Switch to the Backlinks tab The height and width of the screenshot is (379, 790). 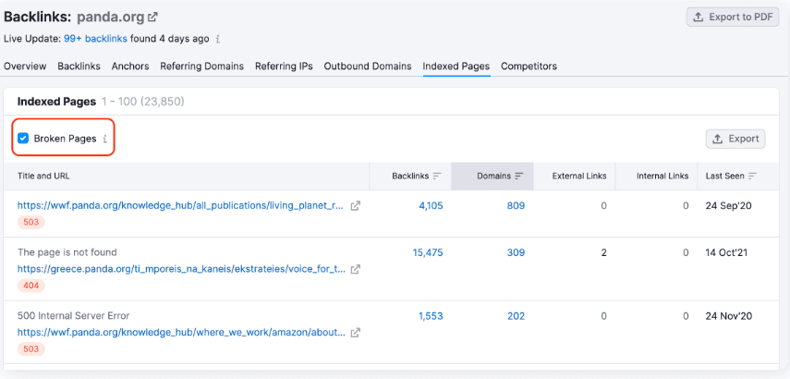[x=79, y=66]
